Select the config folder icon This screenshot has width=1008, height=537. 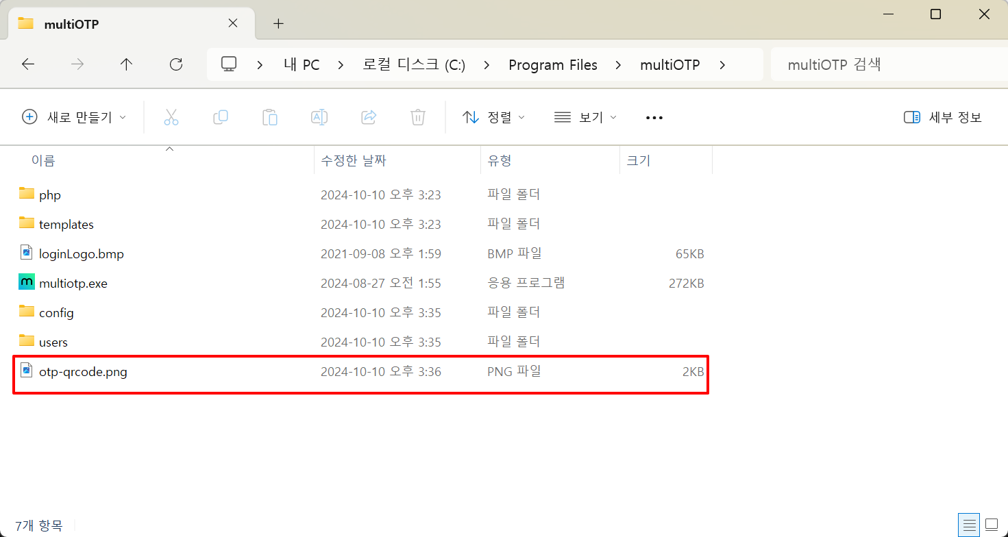[27, 312]
